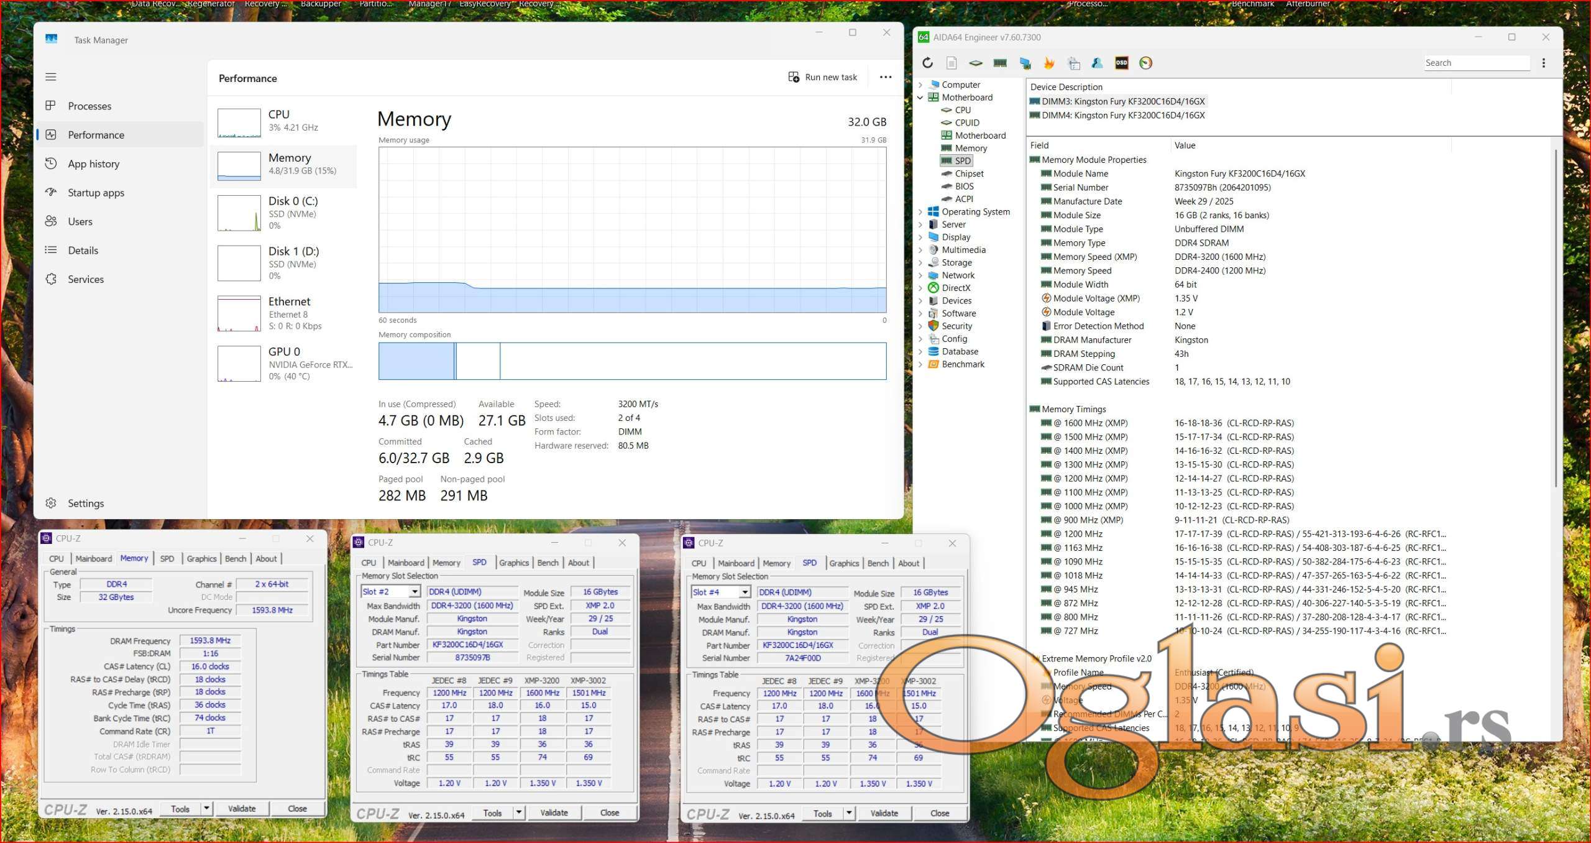Click the AIDA64 Search input field
The image size is (1591, 843).
[x=1476, y=63]
